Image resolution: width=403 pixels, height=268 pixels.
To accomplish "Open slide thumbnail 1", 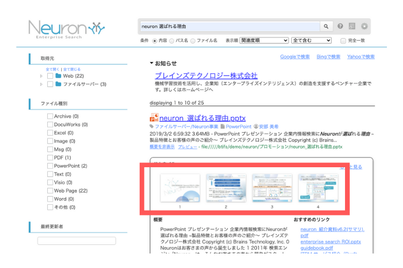I will (x=180, y=188).
